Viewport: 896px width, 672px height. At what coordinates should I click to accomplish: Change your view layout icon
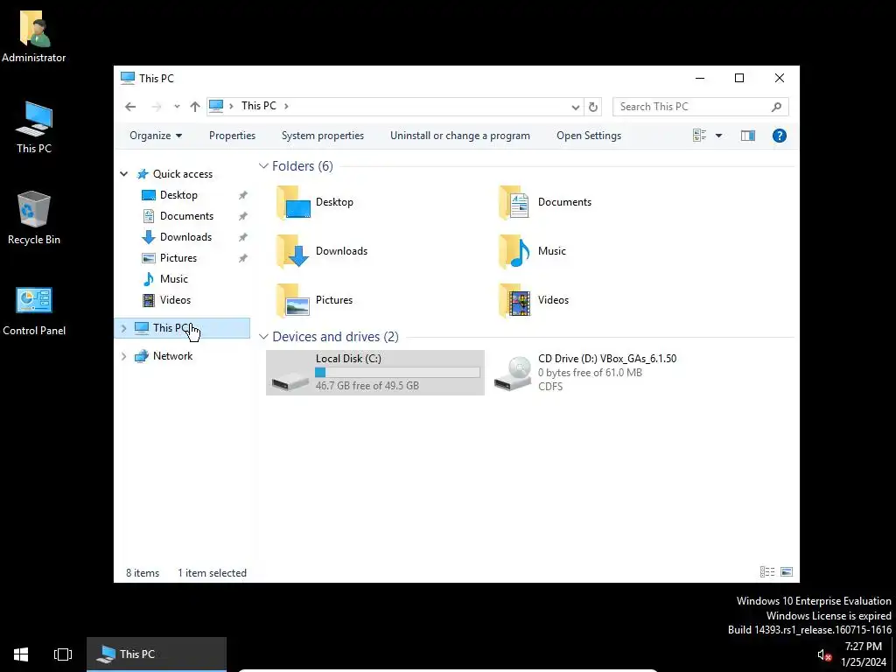(x=699, y=136)
